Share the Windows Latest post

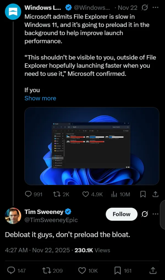click(x=155, y=194)
